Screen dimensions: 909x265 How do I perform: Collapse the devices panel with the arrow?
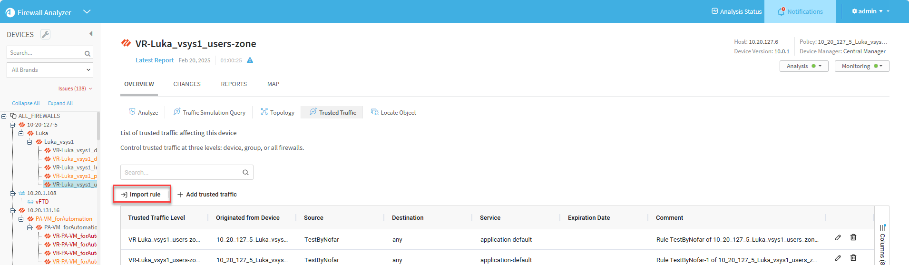click(91, 34)
